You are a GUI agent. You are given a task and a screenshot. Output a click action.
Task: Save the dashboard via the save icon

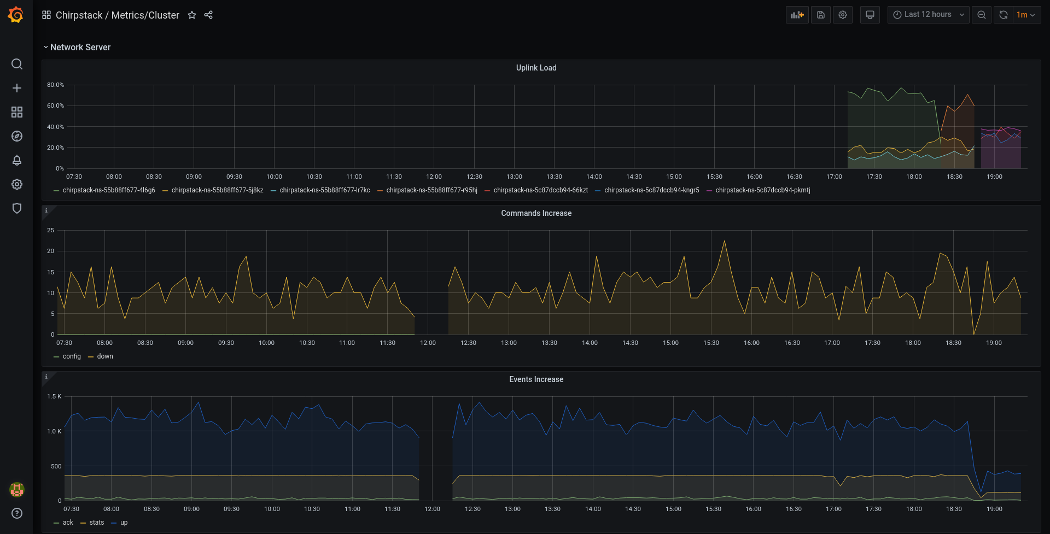click(x=820, y=15)
